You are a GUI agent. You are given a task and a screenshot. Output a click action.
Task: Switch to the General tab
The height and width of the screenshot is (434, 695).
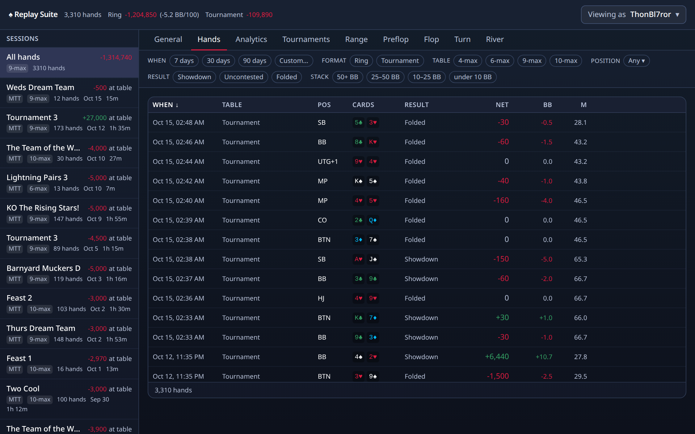pos(168,39)
